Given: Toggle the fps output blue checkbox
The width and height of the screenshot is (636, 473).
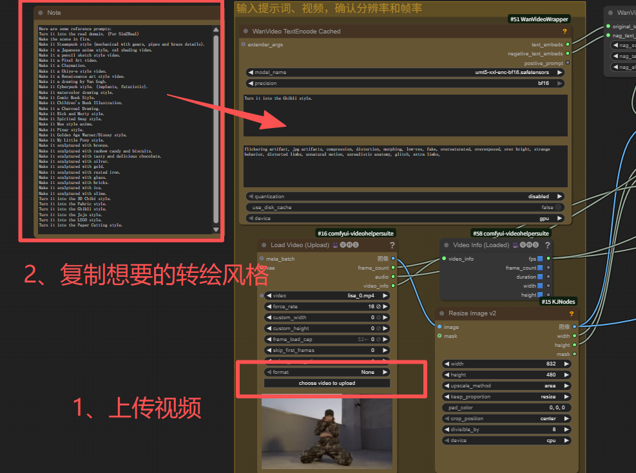Looking at the screenshot, I should [x=540, y=259].
